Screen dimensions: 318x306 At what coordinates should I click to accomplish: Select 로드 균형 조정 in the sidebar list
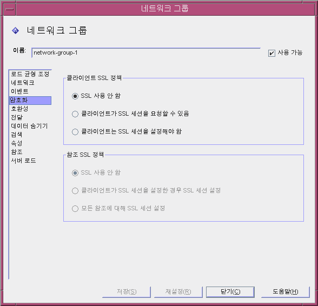point(30,74)
